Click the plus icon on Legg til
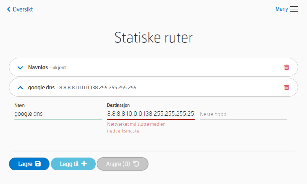 point(84,164)
